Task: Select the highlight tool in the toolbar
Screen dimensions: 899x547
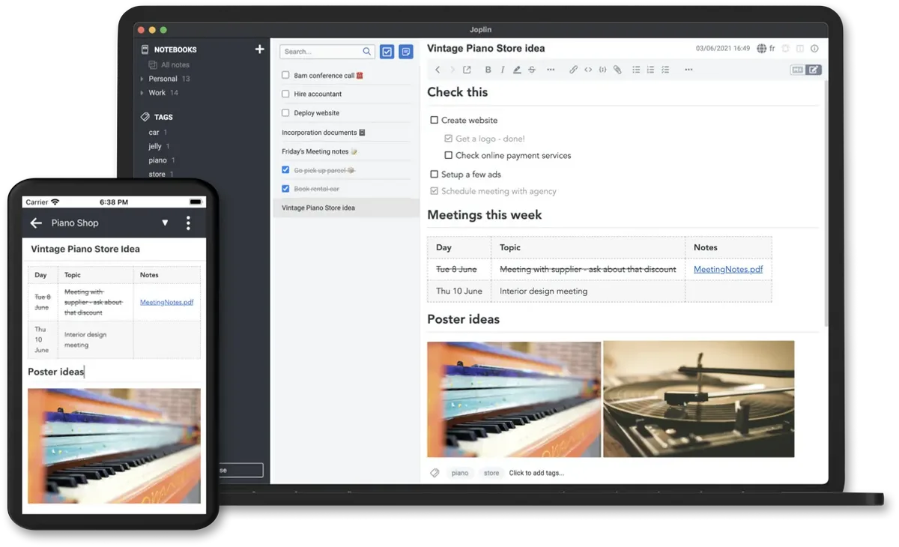Action: 517,70
